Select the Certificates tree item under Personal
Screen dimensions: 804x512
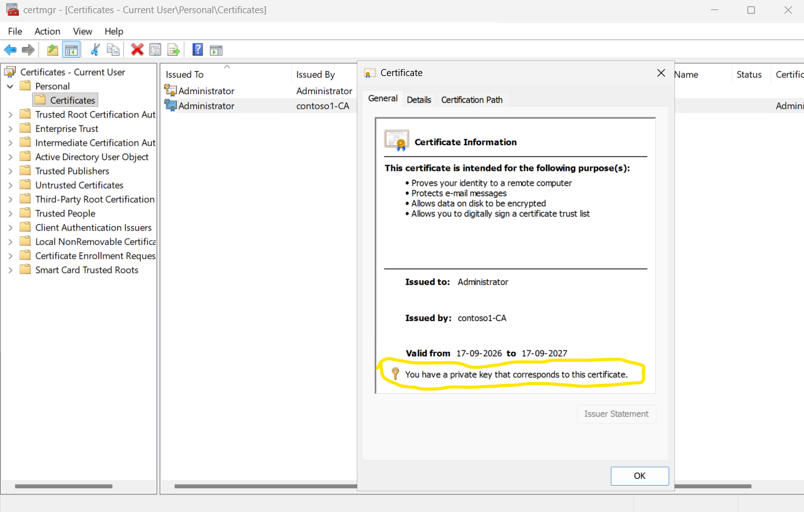[x=73, y=100]
